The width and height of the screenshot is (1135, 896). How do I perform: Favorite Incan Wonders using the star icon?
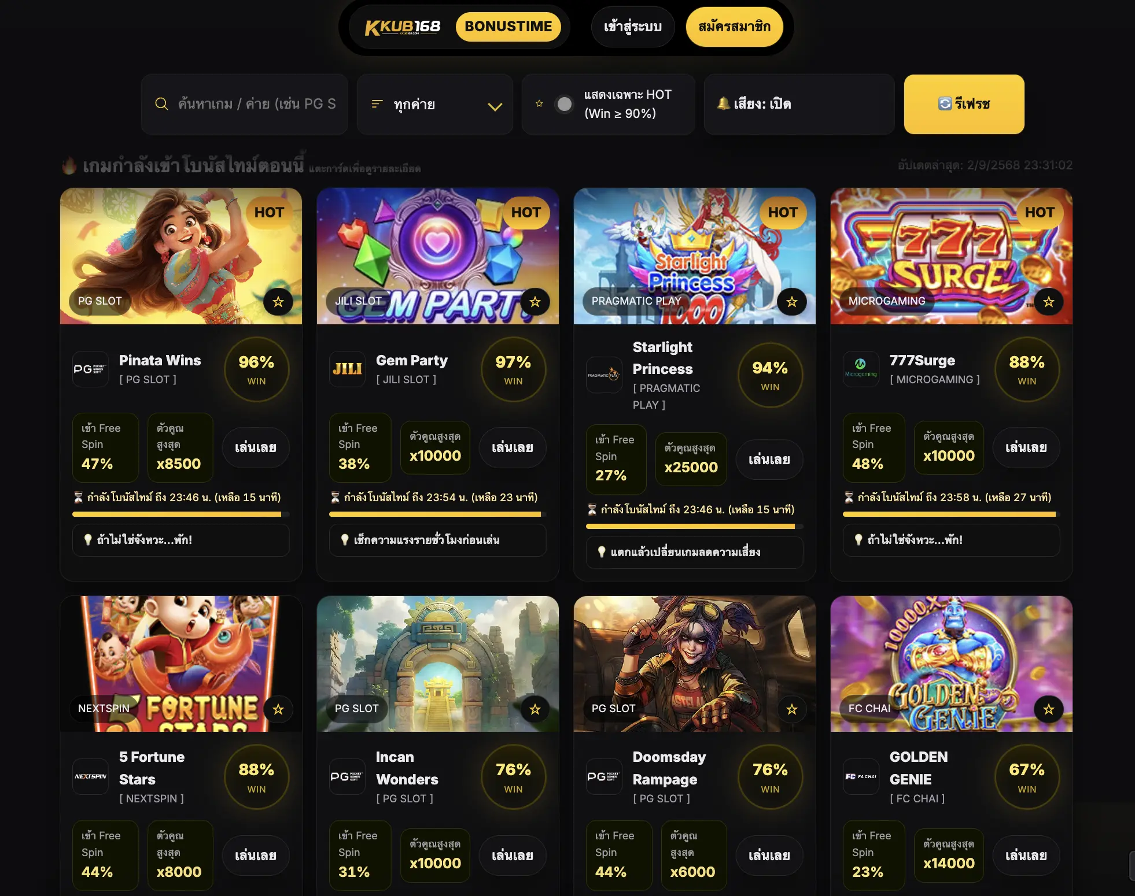point(535,709)
